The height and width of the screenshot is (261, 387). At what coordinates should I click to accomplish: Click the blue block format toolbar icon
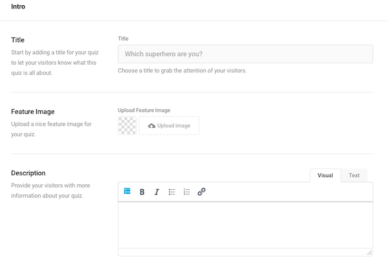click(x=127, y=192)
